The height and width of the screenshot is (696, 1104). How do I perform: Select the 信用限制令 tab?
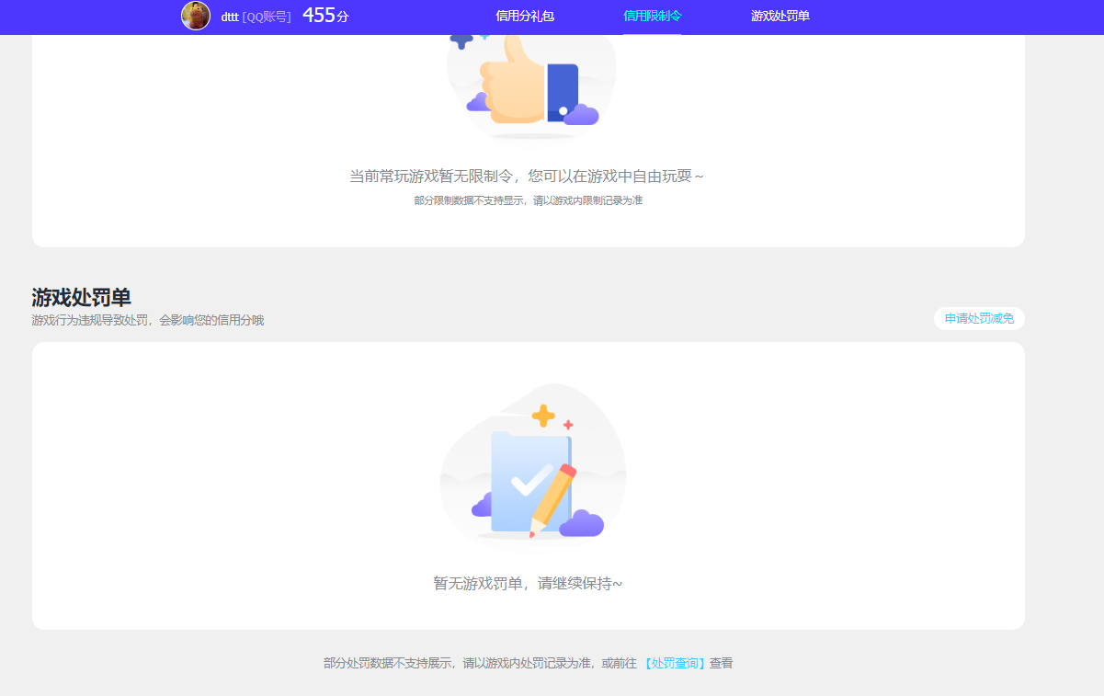[x=651, y=17]
